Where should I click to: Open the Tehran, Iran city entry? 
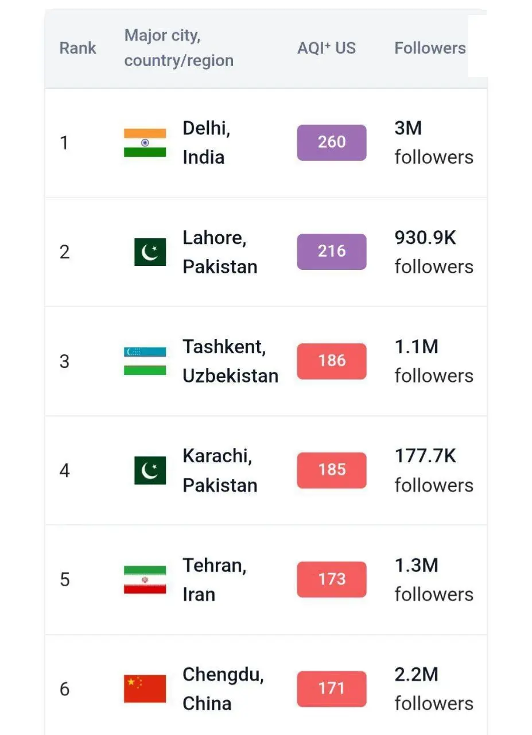[x=214, y=579]
